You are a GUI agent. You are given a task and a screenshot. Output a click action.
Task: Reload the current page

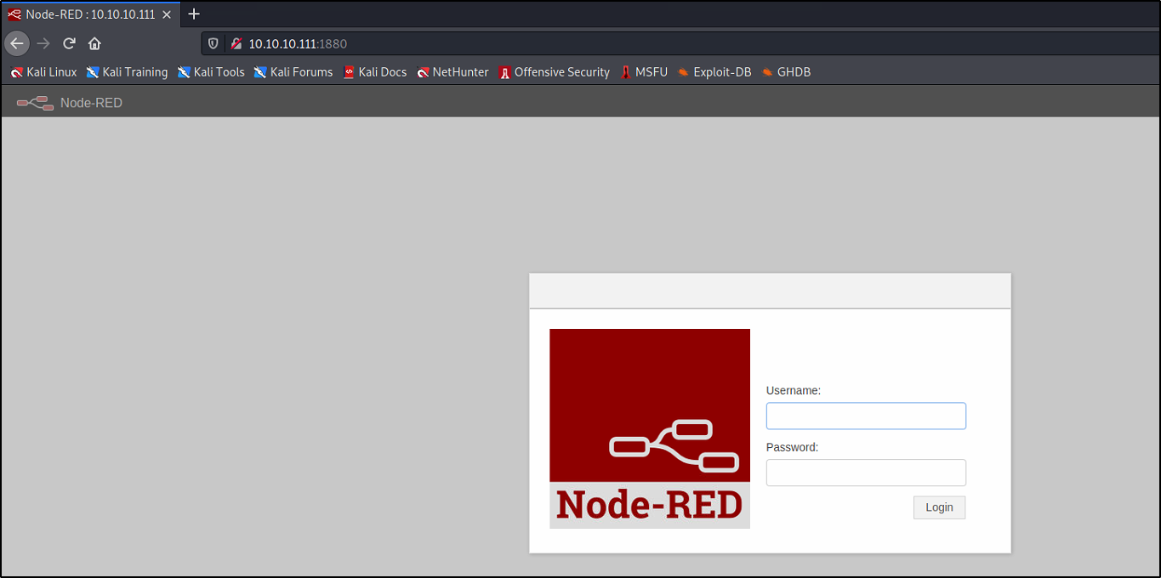coord(69,43)
